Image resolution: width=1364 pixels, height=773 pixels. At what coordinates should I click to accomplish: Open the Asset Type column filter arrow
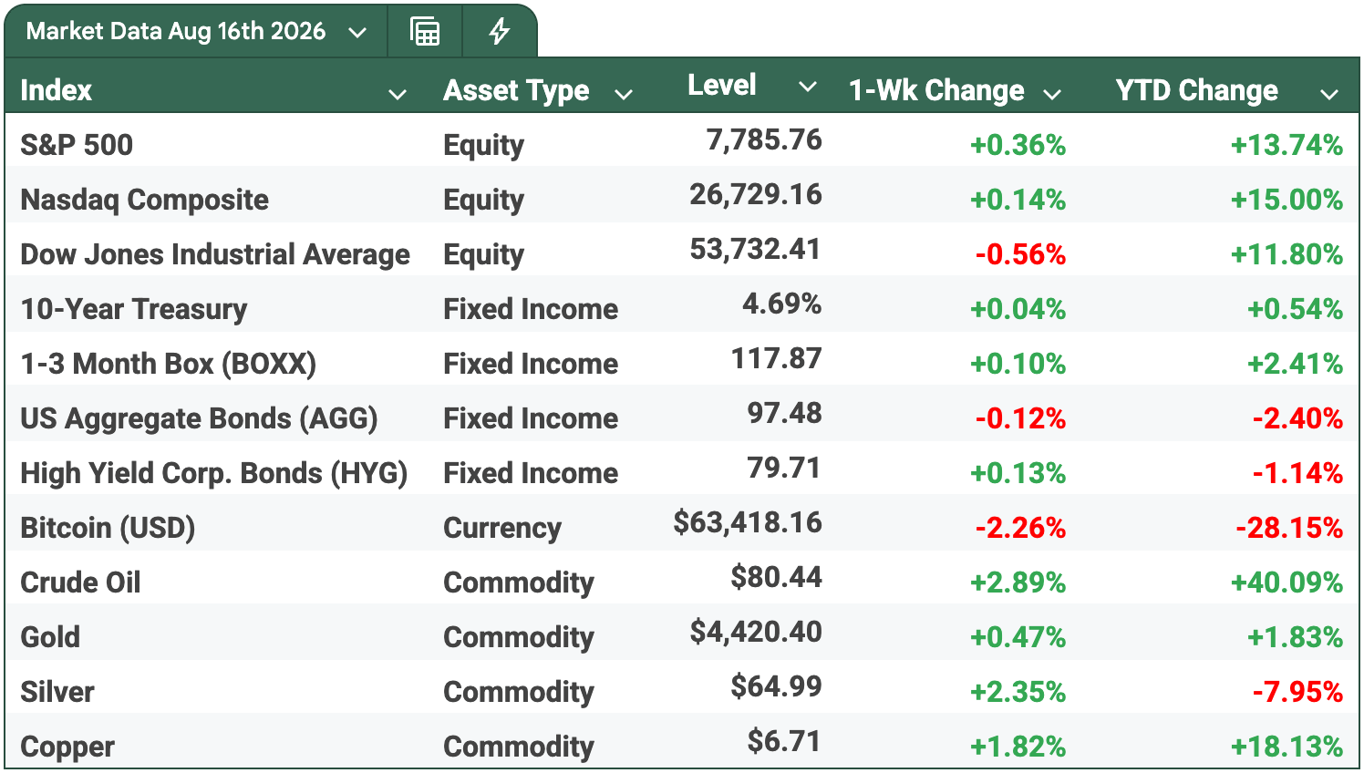coord(624,94)
